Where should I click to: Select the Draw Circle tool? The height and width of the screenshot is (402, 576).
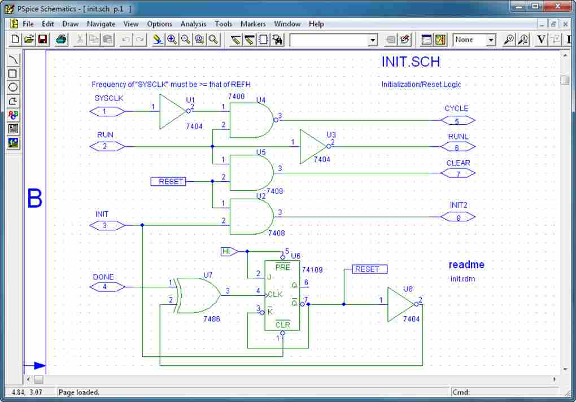[13, 88]
